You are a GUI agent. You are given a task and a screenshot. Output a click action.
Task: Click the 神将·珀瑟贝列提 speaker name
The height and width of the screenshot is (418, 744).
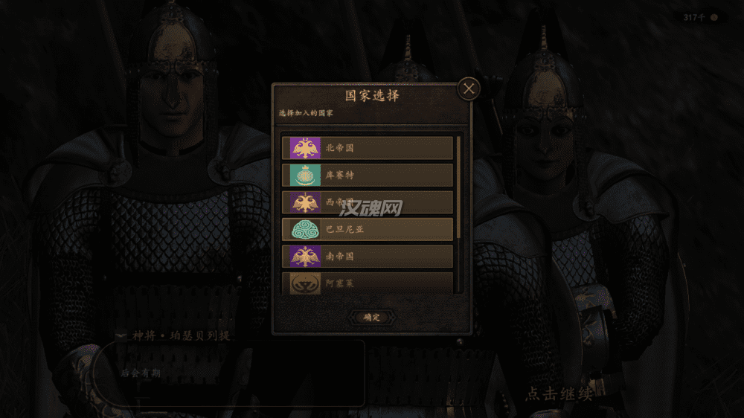182,336
